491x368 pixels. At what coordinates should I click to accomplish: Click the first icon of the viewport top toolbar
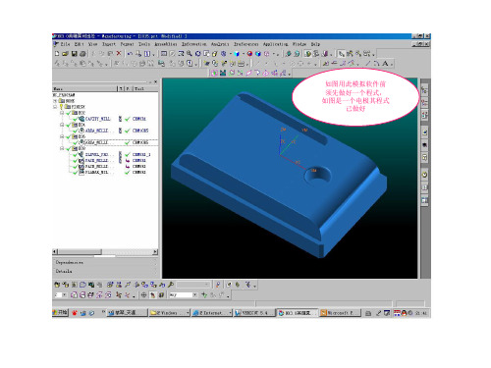click(x=214, y=73)
